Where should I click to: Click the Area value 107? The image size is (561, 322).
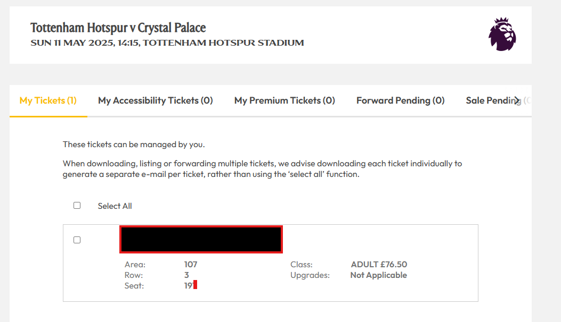point(191,265)
